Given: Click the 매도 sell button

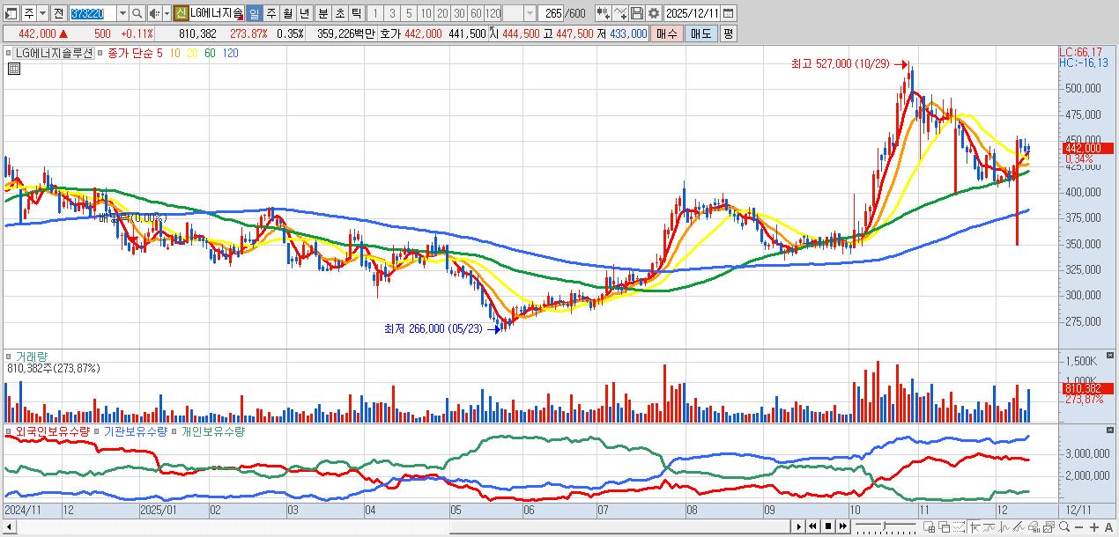Looking at the screenshot, I should (x=700, y=33).
